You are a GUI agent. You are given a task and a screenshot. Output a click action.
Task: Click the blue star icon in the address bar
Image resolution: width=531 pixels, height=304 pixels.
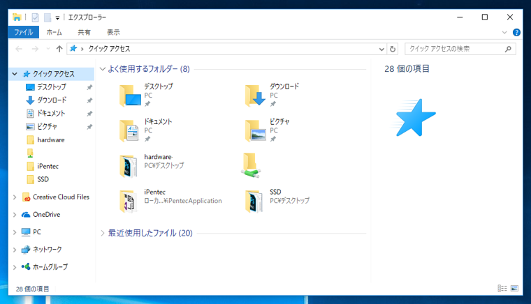point(73,49)
